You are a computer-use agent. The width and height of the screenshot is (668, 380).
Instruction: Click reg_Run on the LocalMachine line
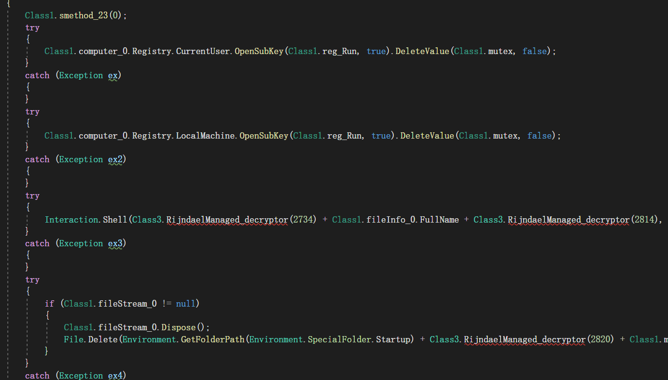point(344,136)
